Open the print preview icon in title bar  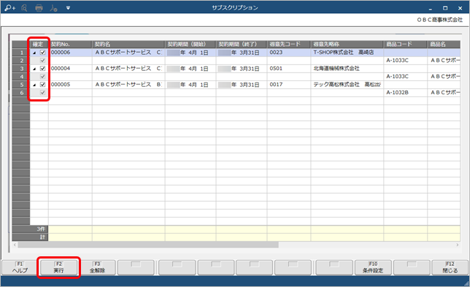pyautogui.click(x=25, y=8)
